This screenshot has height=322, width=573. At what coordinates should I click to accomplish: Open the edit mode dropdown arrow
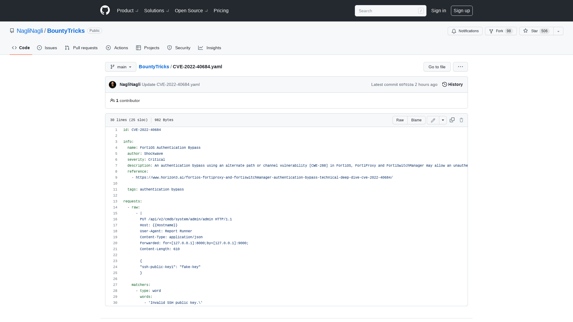[x=443, y=120]
